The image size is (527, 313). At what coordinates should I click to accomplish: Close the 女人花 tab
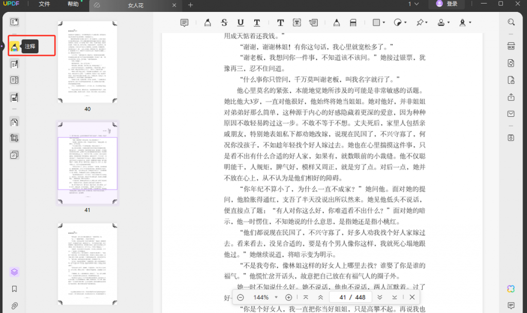[x=174, y=5]
